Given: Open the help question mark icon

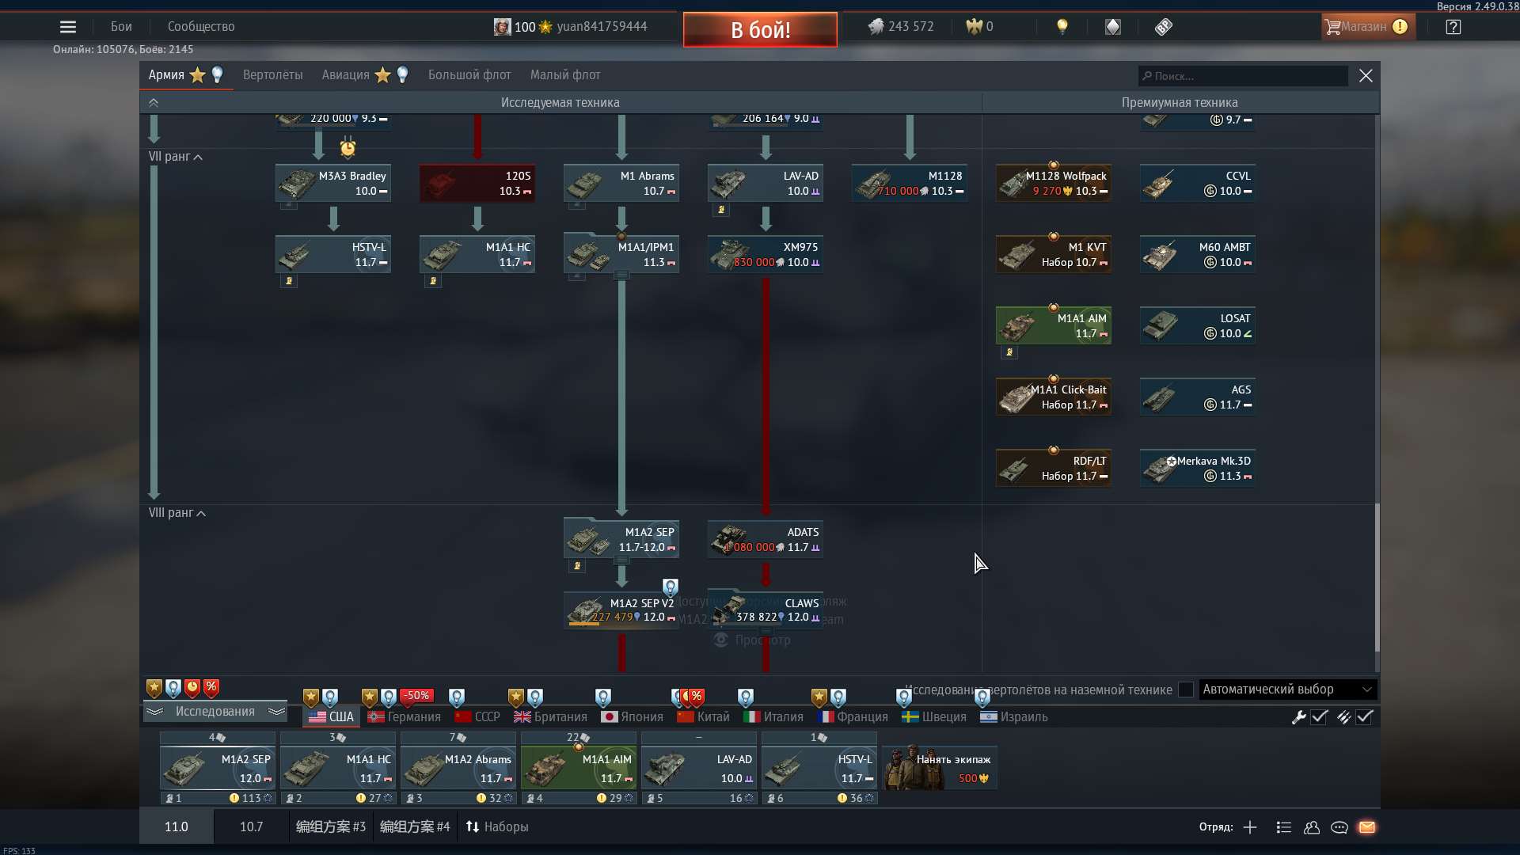Looking at the screenshot, I should tap(1453, 27).
